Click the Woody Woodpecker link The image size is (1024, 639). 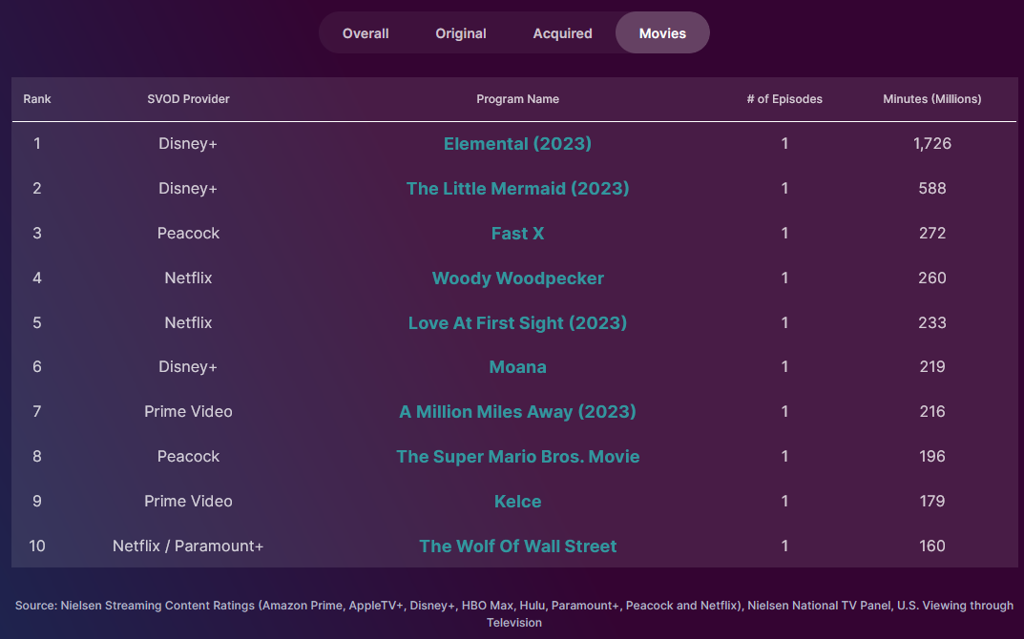click(517, 278)
